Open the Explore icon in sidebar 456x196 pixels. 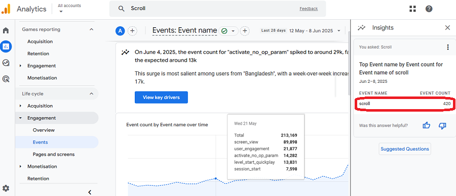pyautogui.click(x=6, y=62)
